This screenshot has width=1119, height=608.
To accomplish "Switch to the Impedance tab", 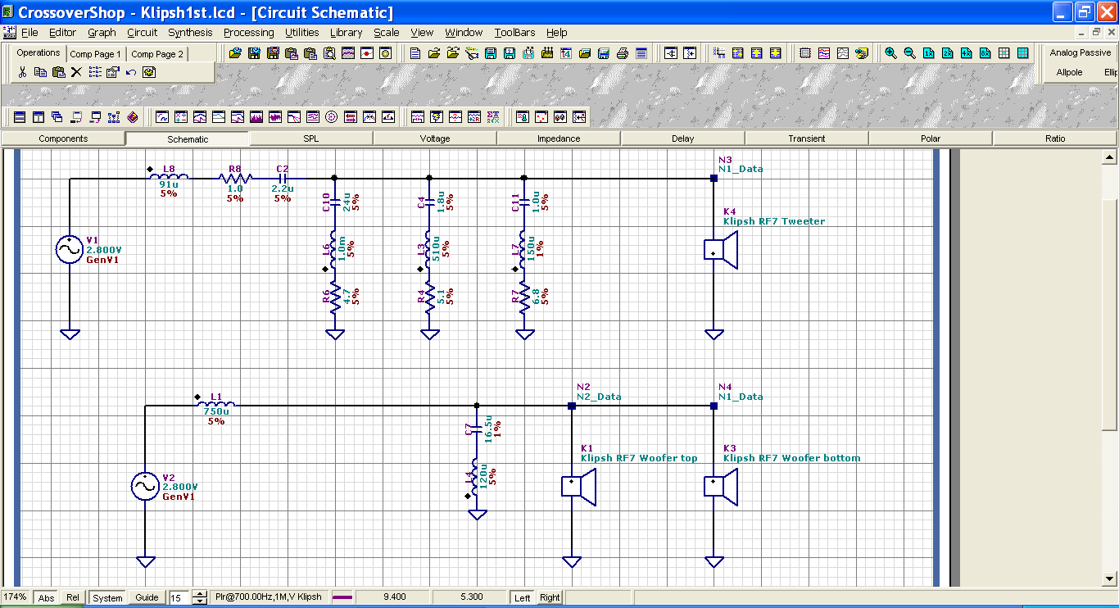I will click(x=559, y=138).
